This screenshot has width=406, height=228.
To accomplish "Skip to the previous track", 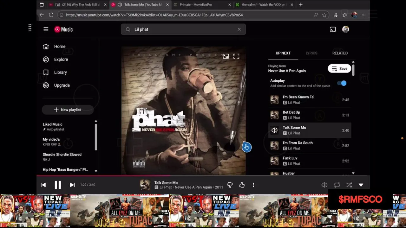I will click(x=43, y=185).
